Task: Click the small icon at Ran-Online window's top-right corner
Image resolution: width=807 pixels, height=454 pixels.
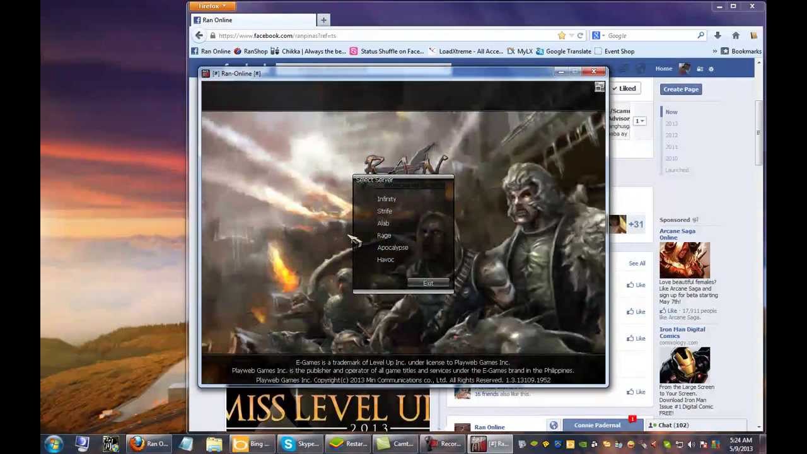Action: (x=600, y=88)
